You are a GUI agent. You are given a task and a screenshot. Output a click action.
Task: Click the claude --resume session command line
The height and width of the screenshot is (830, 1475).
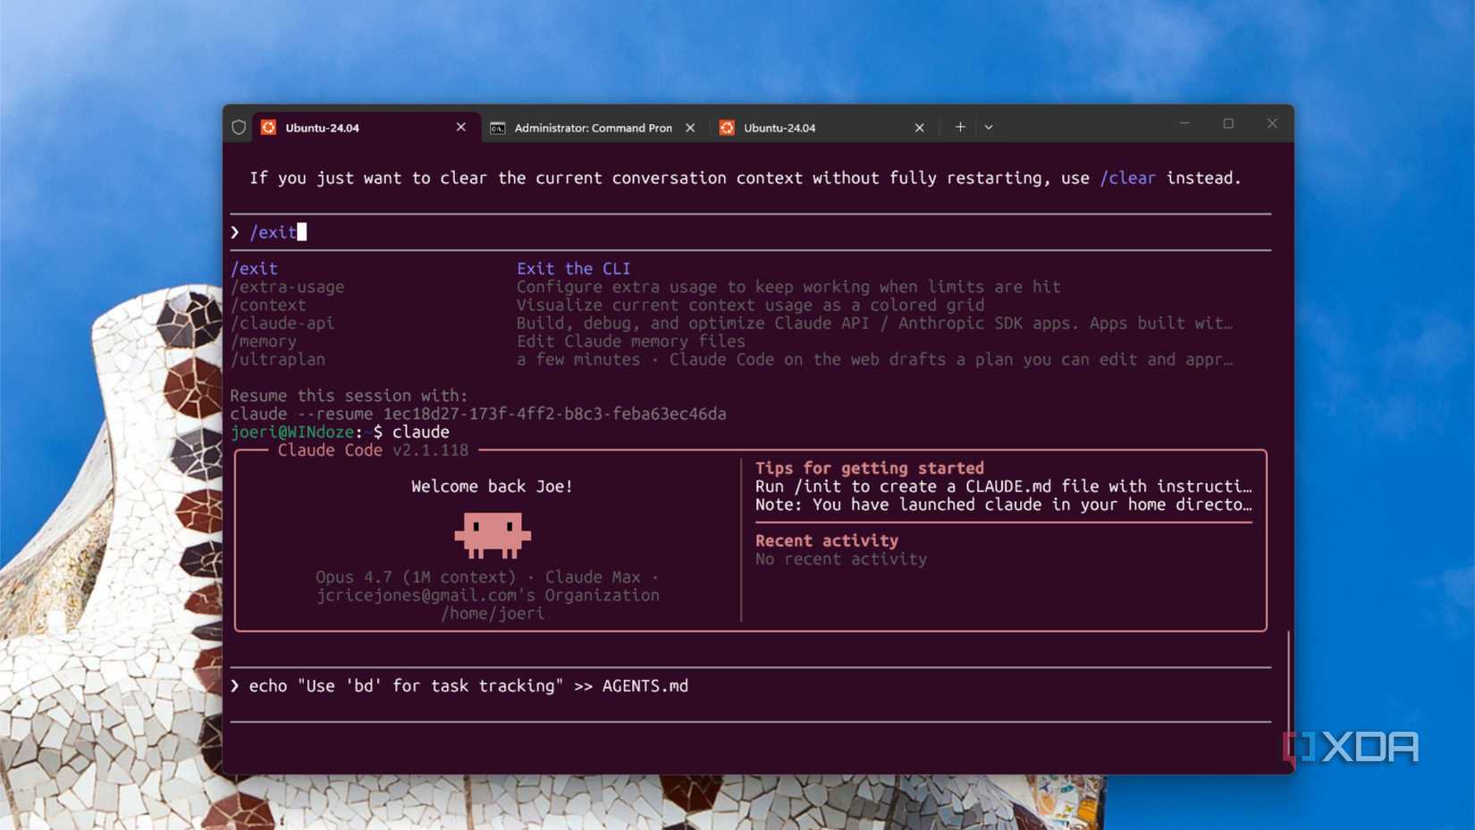(x=478, y=414)
